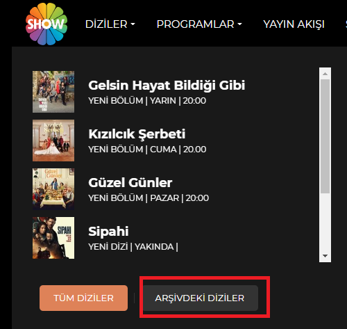Select the Güzel Günler title link
The height and width of the screenshot is (329, 347).
[130, 183]
